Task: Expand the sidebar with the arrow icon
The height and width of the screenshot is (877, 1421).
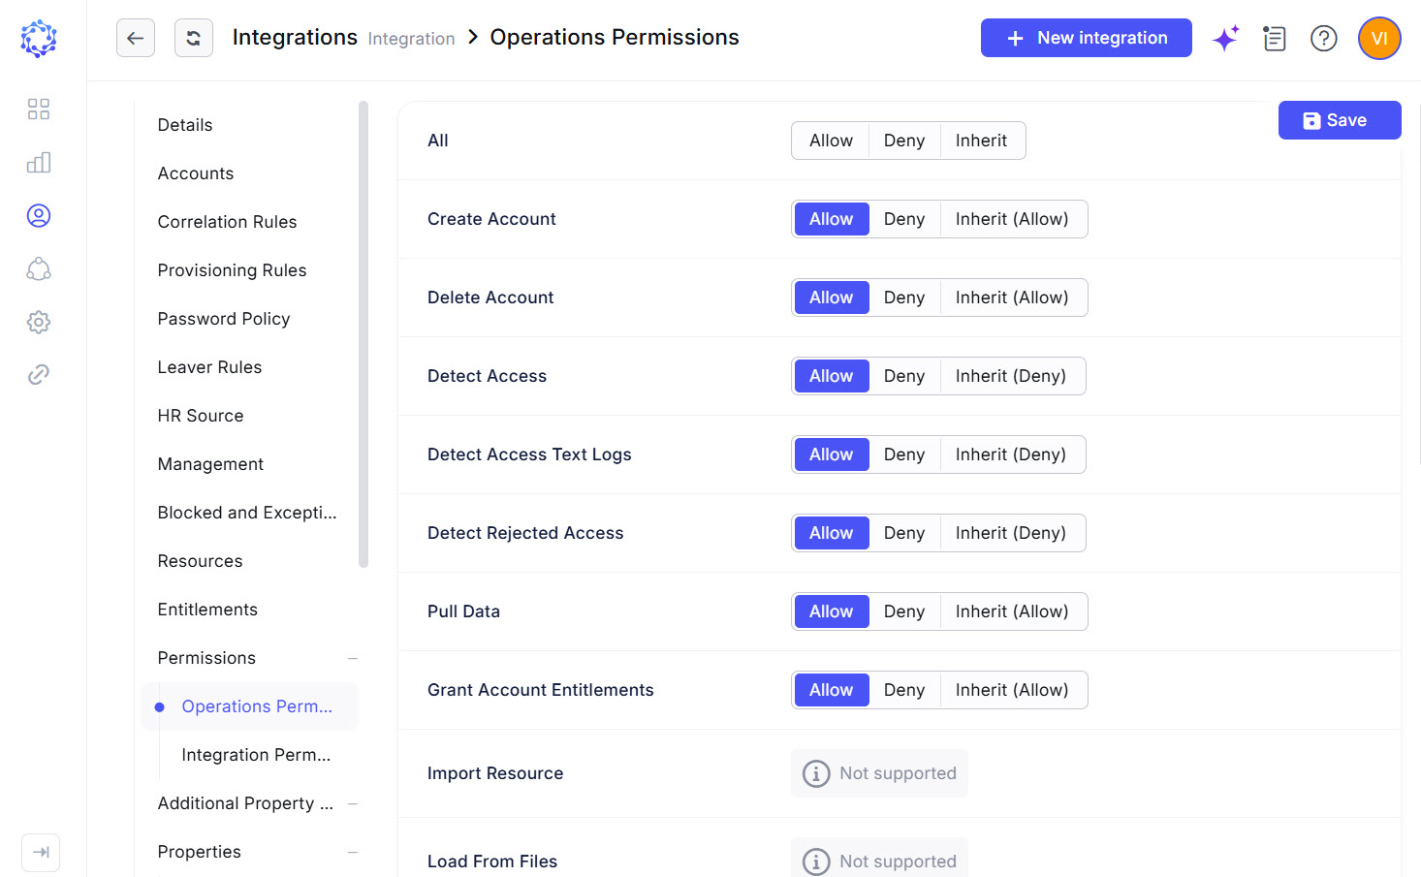Action: click(41, 853)
